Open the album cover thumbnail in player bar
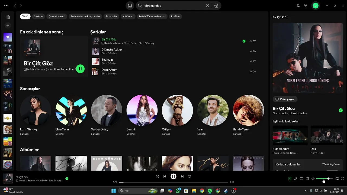The width and height of the screenshot is (347, 195). [x=8, y=178]
